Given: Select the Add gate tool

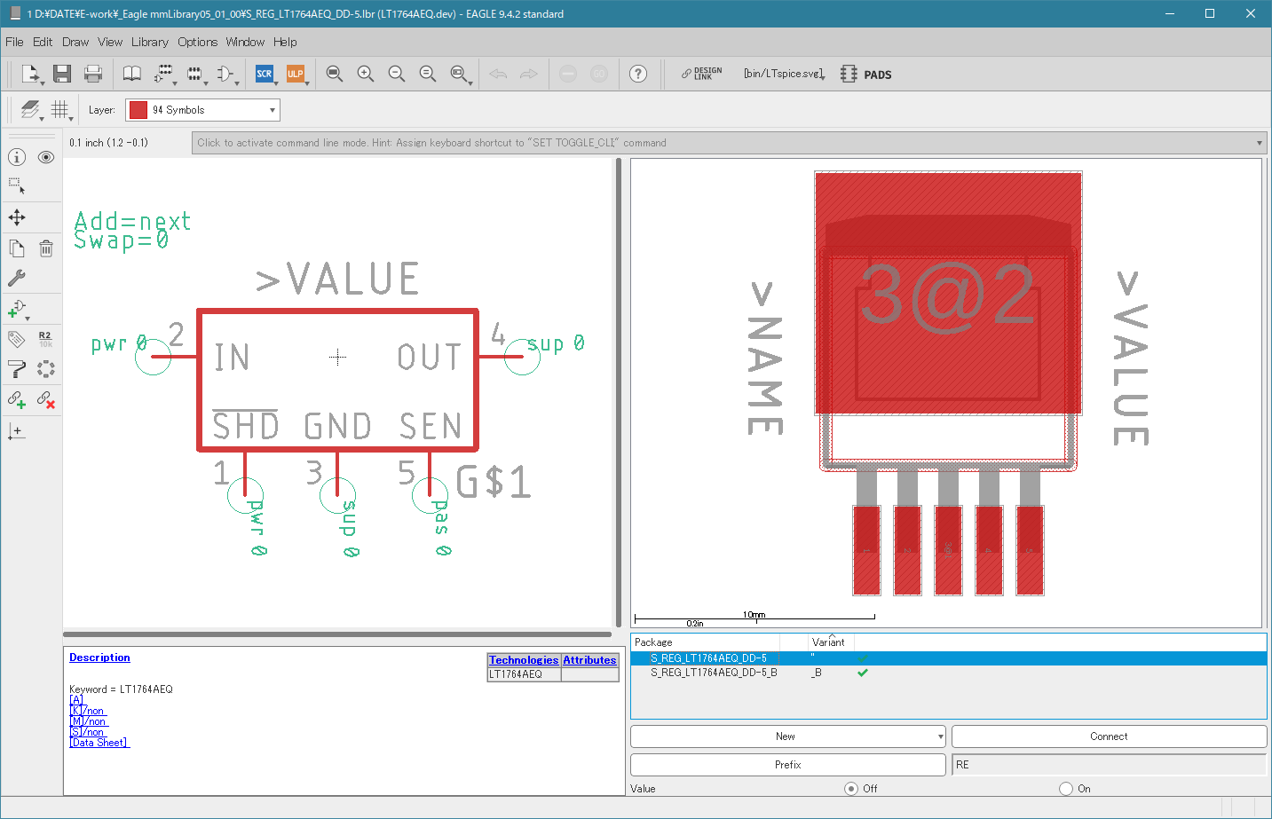Looking at the screenshot, I should [17, 309].
